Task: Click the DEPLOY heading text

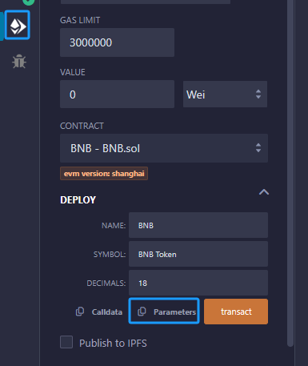Action: (x=78, y=200)
